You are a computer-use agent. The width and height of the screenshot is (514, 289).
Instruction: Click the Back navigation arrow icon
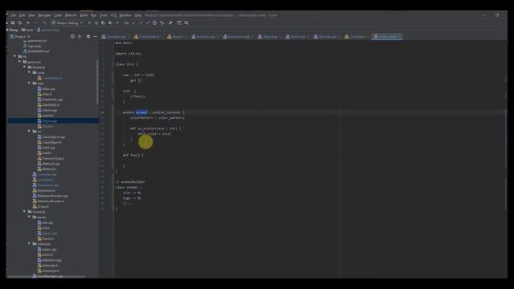coord(29,23)
